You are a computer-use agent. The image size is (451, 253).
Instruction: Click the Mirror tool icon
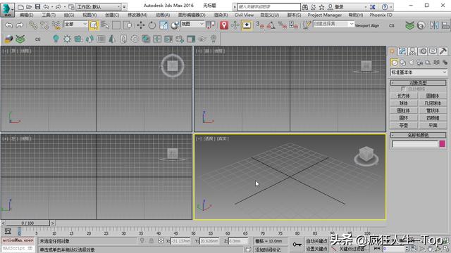tap(434, 25)
